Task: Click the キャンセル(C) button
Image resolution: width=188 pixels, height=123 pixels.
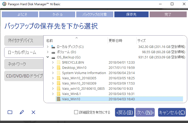Action: (x=172, y=112)
